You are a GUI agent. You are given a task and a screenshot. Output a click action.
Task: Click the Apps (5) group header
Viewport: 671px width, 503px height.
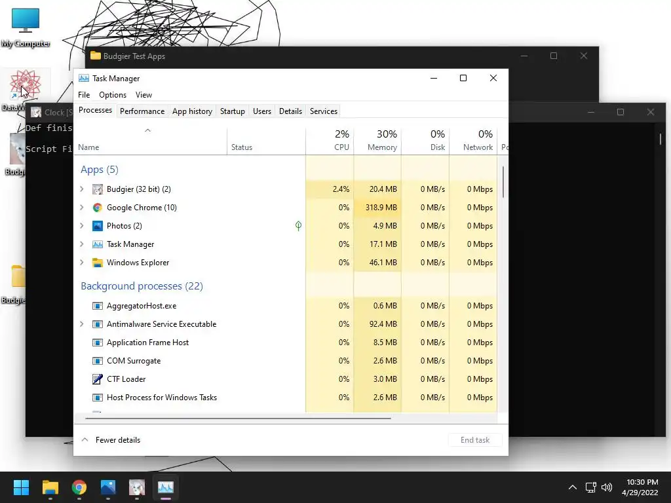(100, 170)
